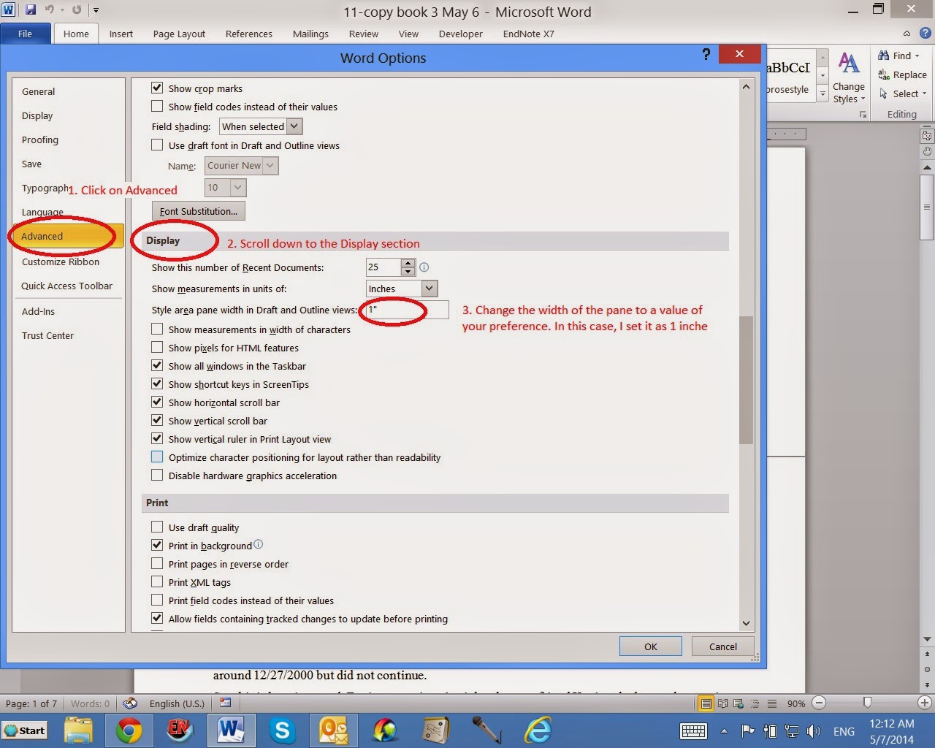Image resolution: width=935 pixels, height=748 pixels.
Task: Open the References tab
Action: pyautogui.click(x=248, y=34)
